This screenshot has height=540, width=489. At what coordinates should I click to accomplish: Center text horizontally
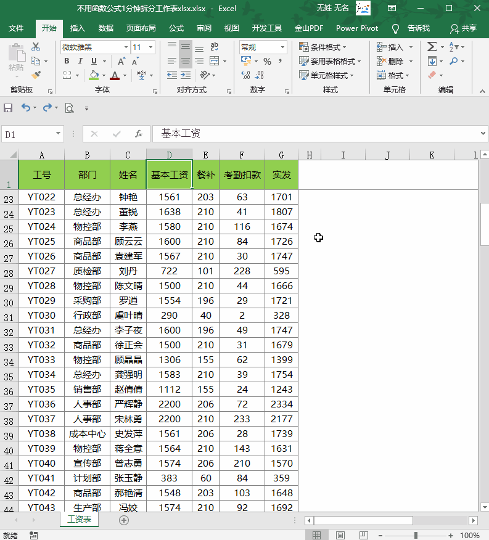click(186, 61)
